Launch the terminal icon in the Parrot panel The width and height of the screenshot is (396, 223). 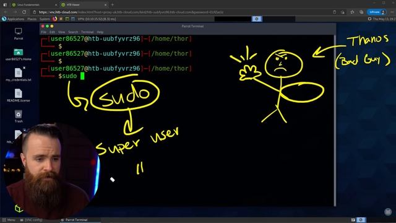[x=67, y=19]
